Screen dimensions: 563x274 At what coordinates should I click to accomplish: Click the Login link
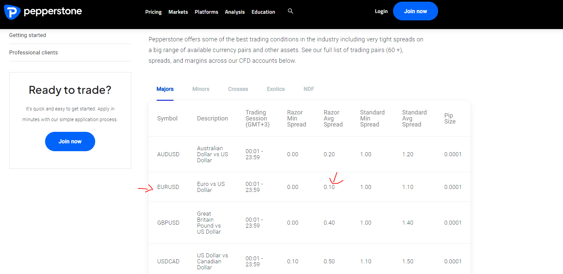point(381,11)
